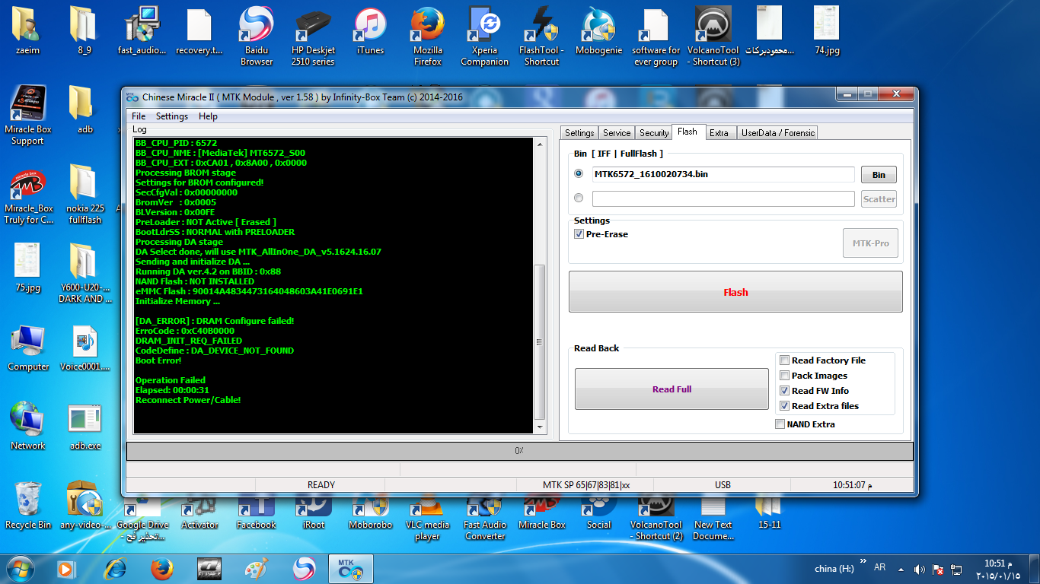Click the MTK-Pro button
The width and height of the screenshot is (1040, 584).
(871, 243)
